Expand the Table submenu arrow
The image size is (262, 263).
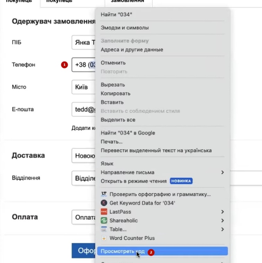(x=222, y=229)
